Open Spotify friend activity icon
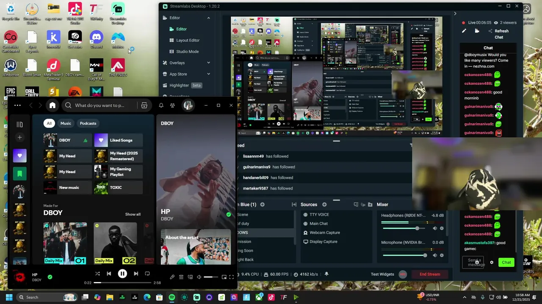The image size is (542, 304). 172,105
